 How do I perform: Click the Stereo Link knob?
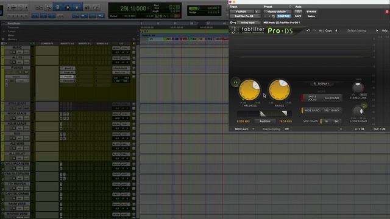(358, 88)
